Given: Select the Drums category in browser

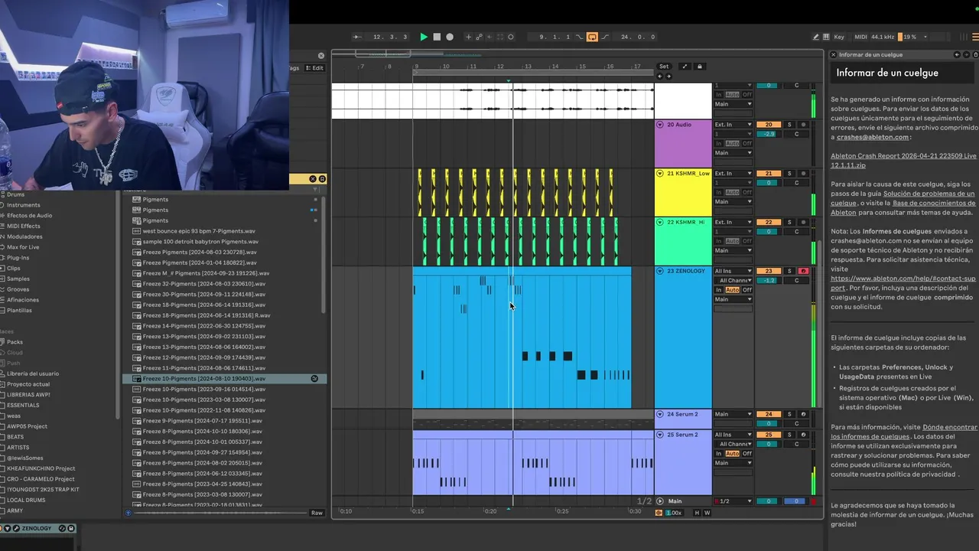Looking at the screenshot, I should [x=15, y=194].
